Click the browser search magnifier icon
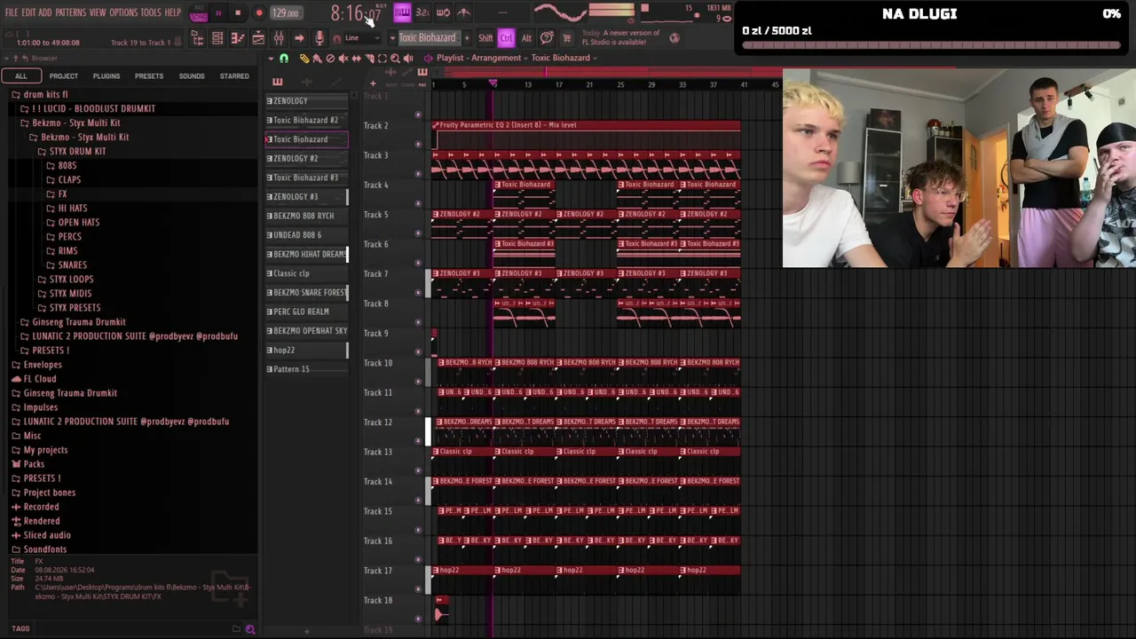1136x639 pixels. coord(250,629)
